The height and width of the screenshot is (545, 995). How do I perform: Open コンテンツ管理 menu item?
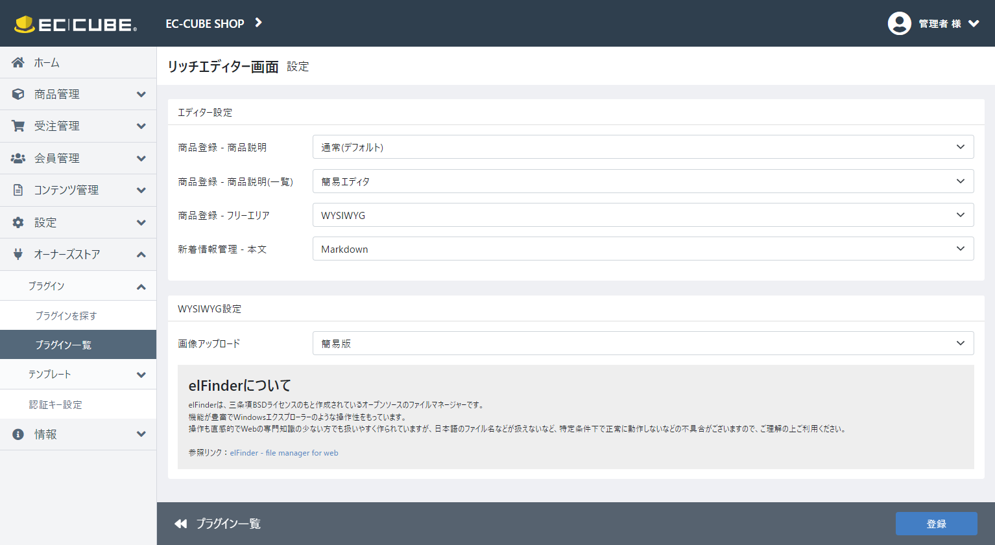(x=78, y=190)
